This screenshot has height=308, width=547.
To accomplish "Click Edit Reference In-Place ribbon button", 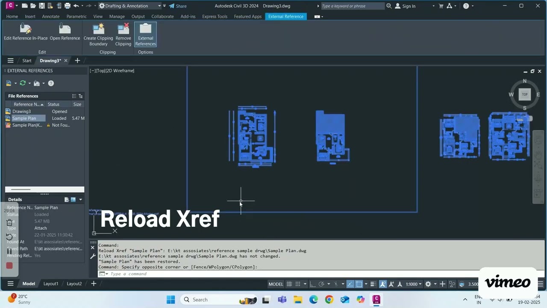I will [26, 33].
